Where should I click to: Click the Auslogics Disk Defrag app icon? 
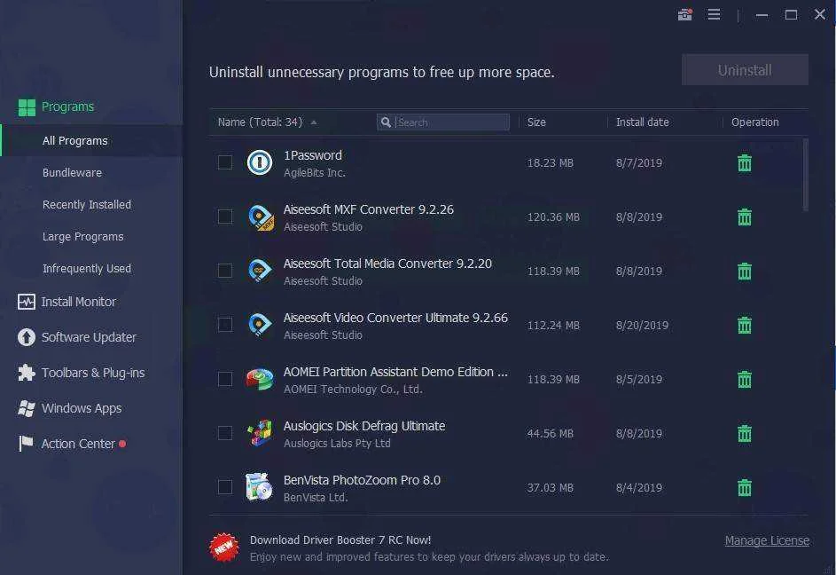[260, 433]
